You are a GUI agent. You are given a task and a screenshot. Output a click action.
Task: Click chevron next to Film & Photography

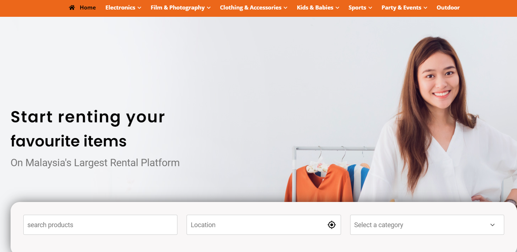pyautogui.click(x=209, y=8)
